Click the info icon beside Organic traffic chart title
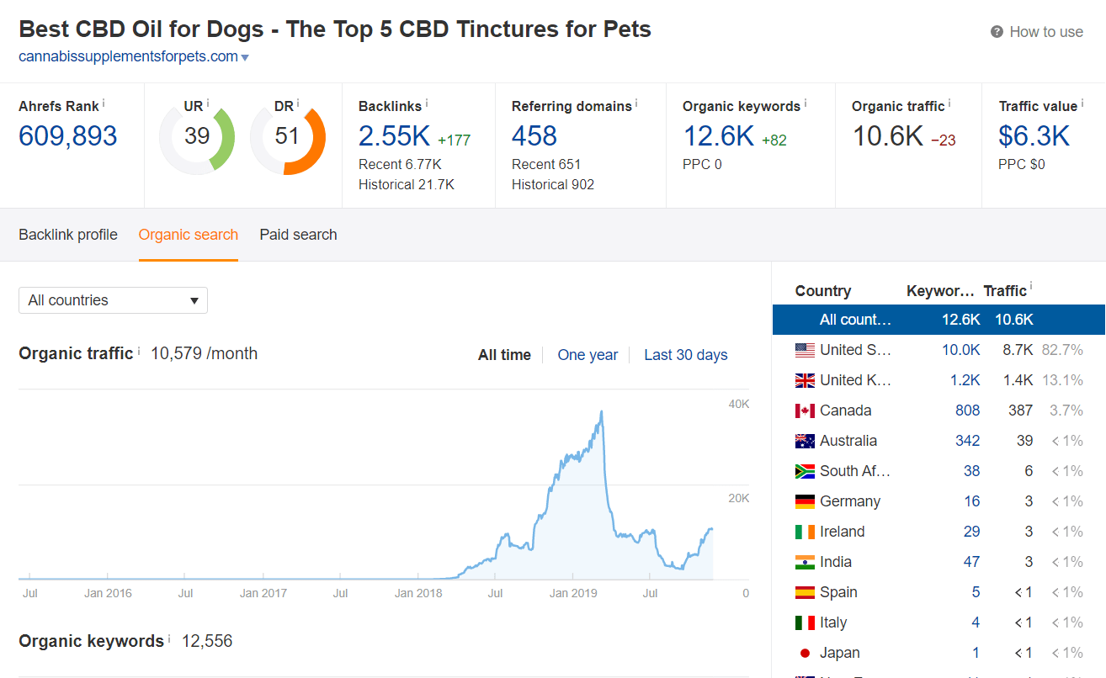Screen dimensions: 1106x678 [x=139, y=350]
